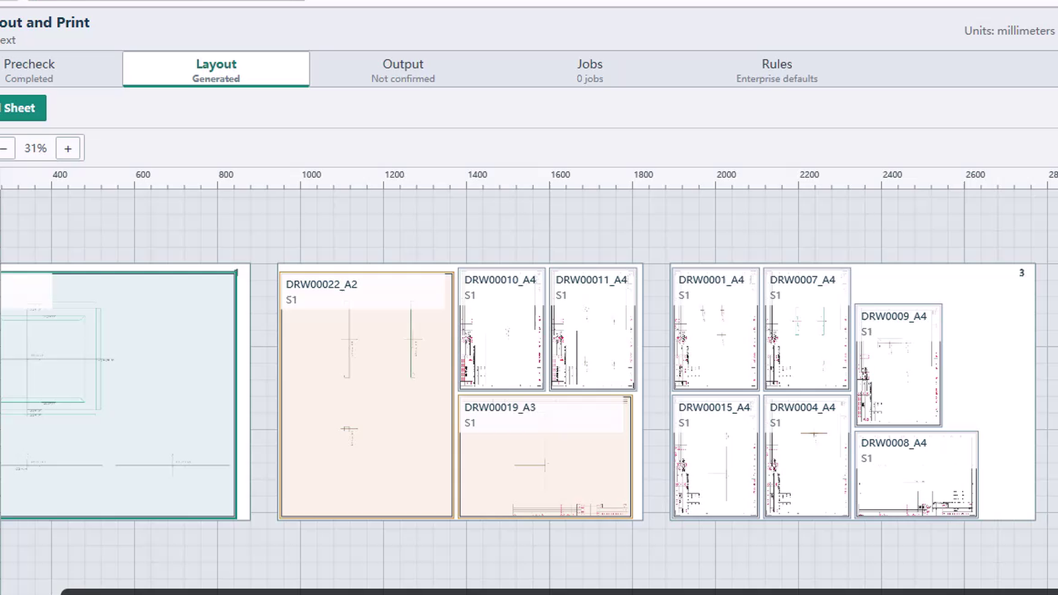
Task: Click sheet number 3 label
Action: (x=1022, y=272)
